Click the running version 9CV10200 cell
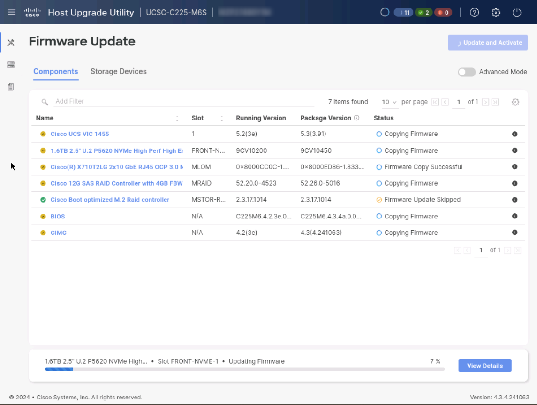This screenshot has width=537, height=405. [x=251, y=150]
